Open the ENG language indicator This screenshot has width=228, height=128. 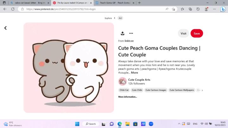click(x=195, y=124)
